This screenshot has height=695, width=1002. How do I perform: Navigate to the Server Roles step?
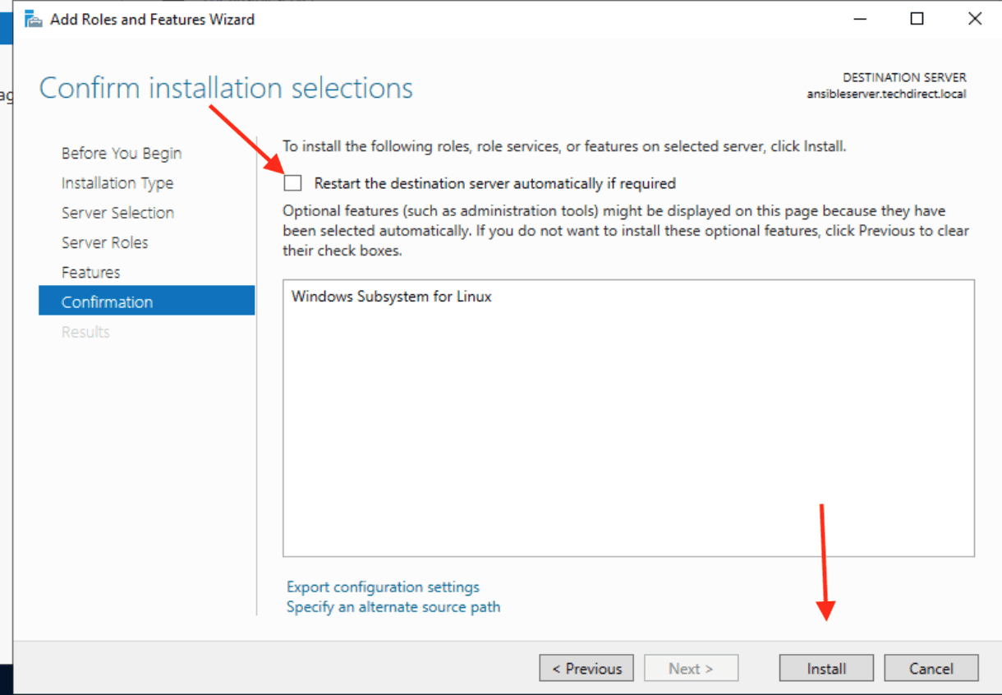pos(104,242)
